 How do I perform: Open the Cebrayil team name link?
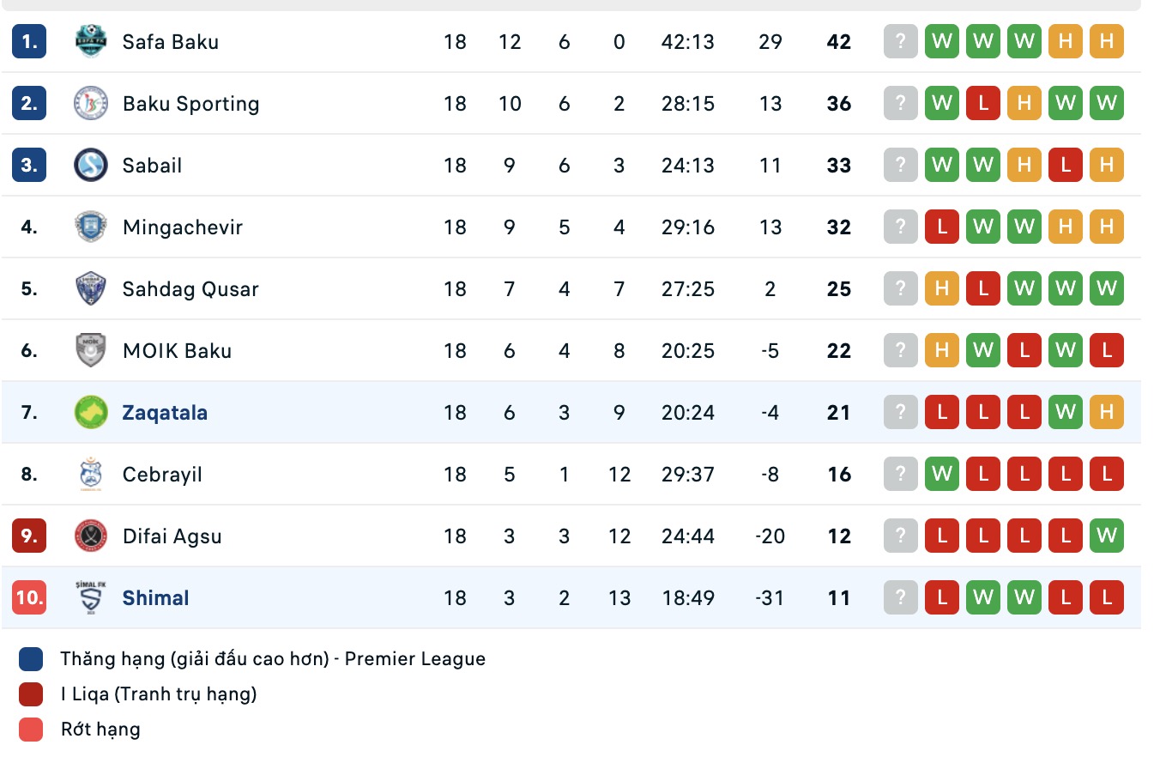[162, 475]
